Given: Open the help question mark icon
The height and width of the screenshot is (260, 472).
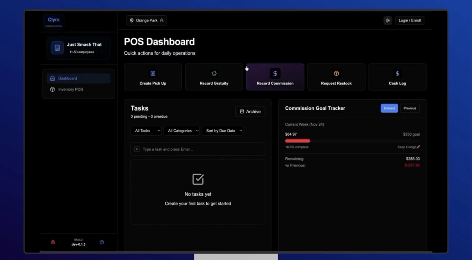Looking at the screenshot, I should pos(102,242).
